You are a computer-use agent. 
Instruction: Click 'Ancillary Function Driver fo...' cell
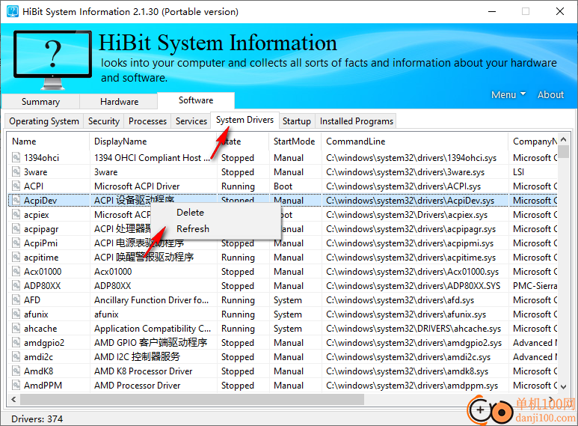coord(153,299)
